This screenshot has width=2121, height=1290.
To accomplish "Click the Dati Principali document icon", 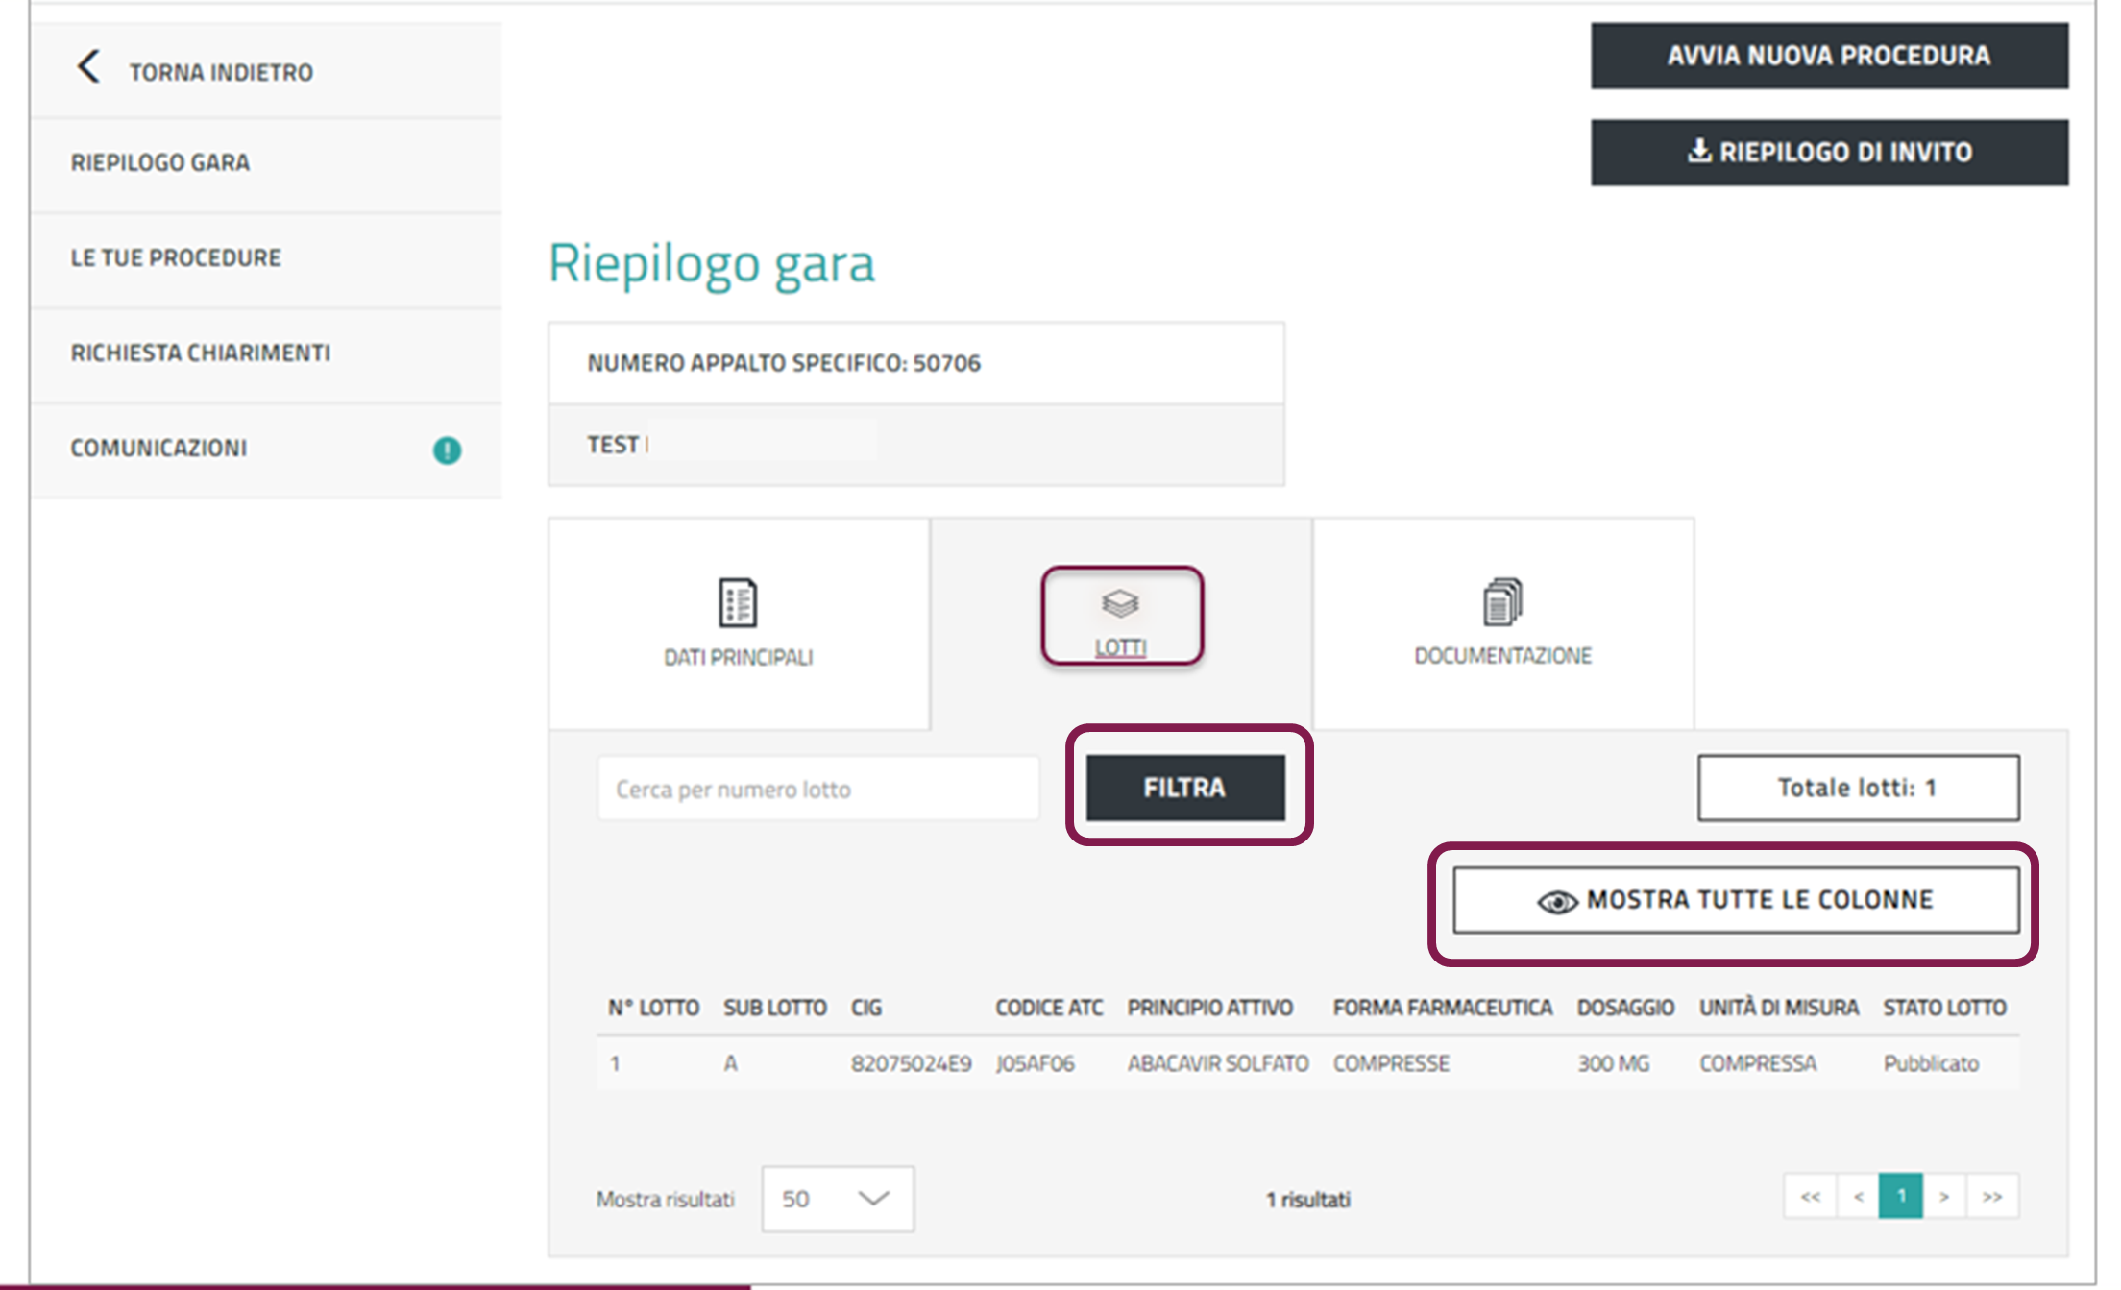I will coord(738,602).
